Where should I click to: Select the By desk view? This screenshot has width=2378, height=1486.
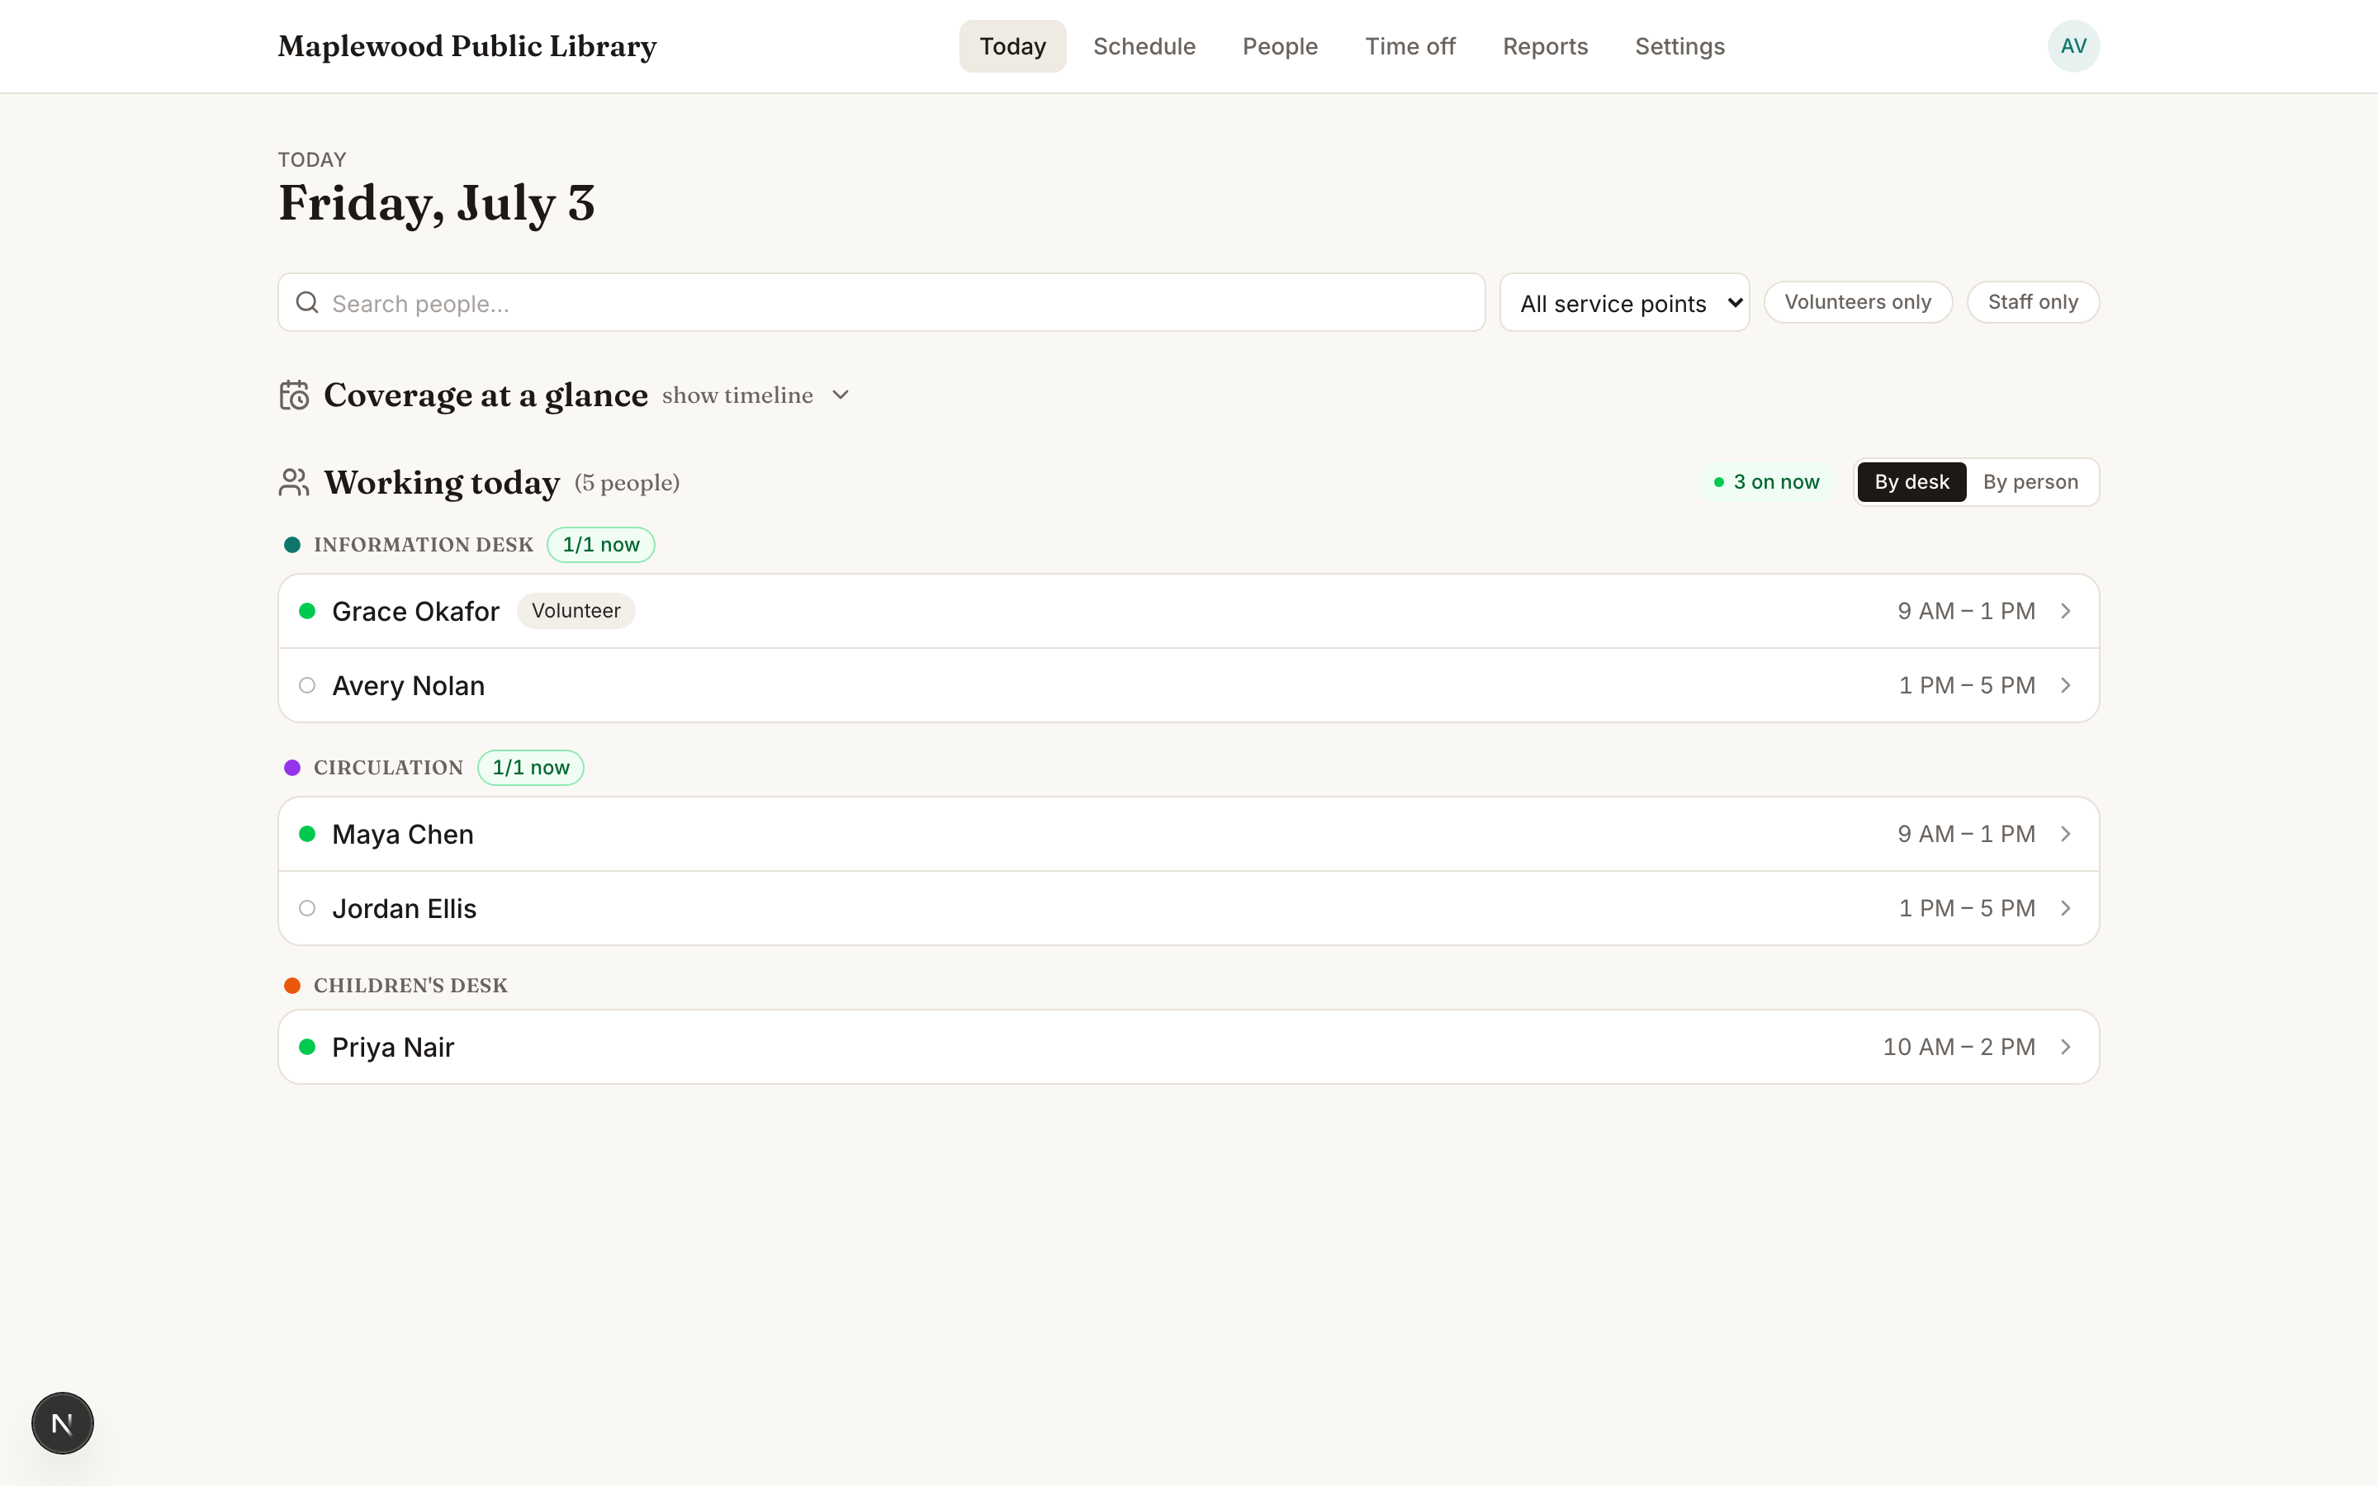click(1911, 483)
